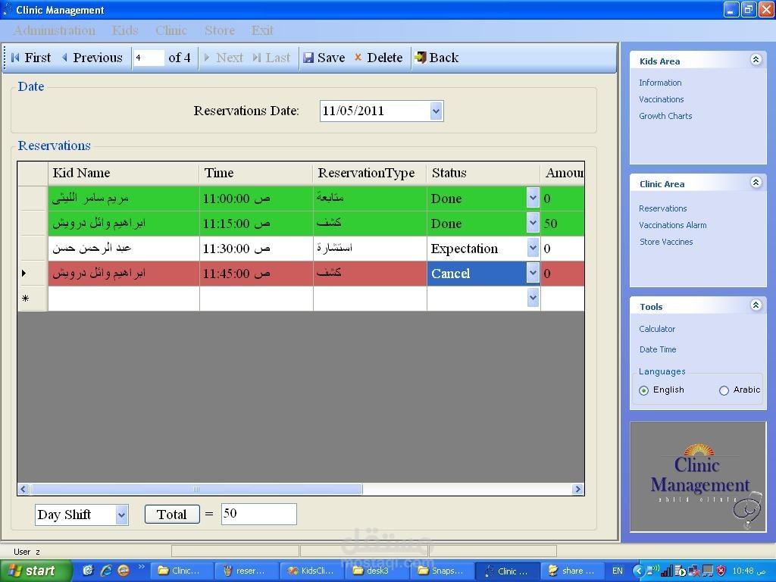This screenshot has height=582, width=776.
Task: Open the Day Shift dropdown
Action: [x=122, y=515]
